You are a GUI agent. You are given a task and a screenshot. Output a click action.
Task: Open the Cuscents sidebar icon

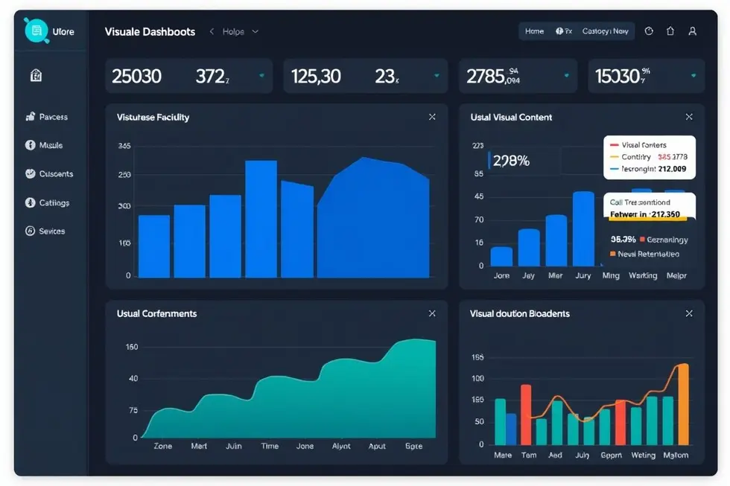coord(31,173)
